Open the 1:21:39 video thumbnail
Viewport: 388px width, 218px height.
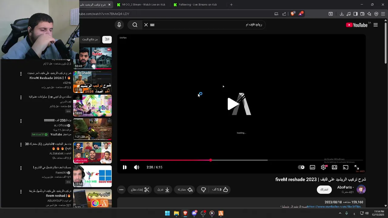(92, 129)
